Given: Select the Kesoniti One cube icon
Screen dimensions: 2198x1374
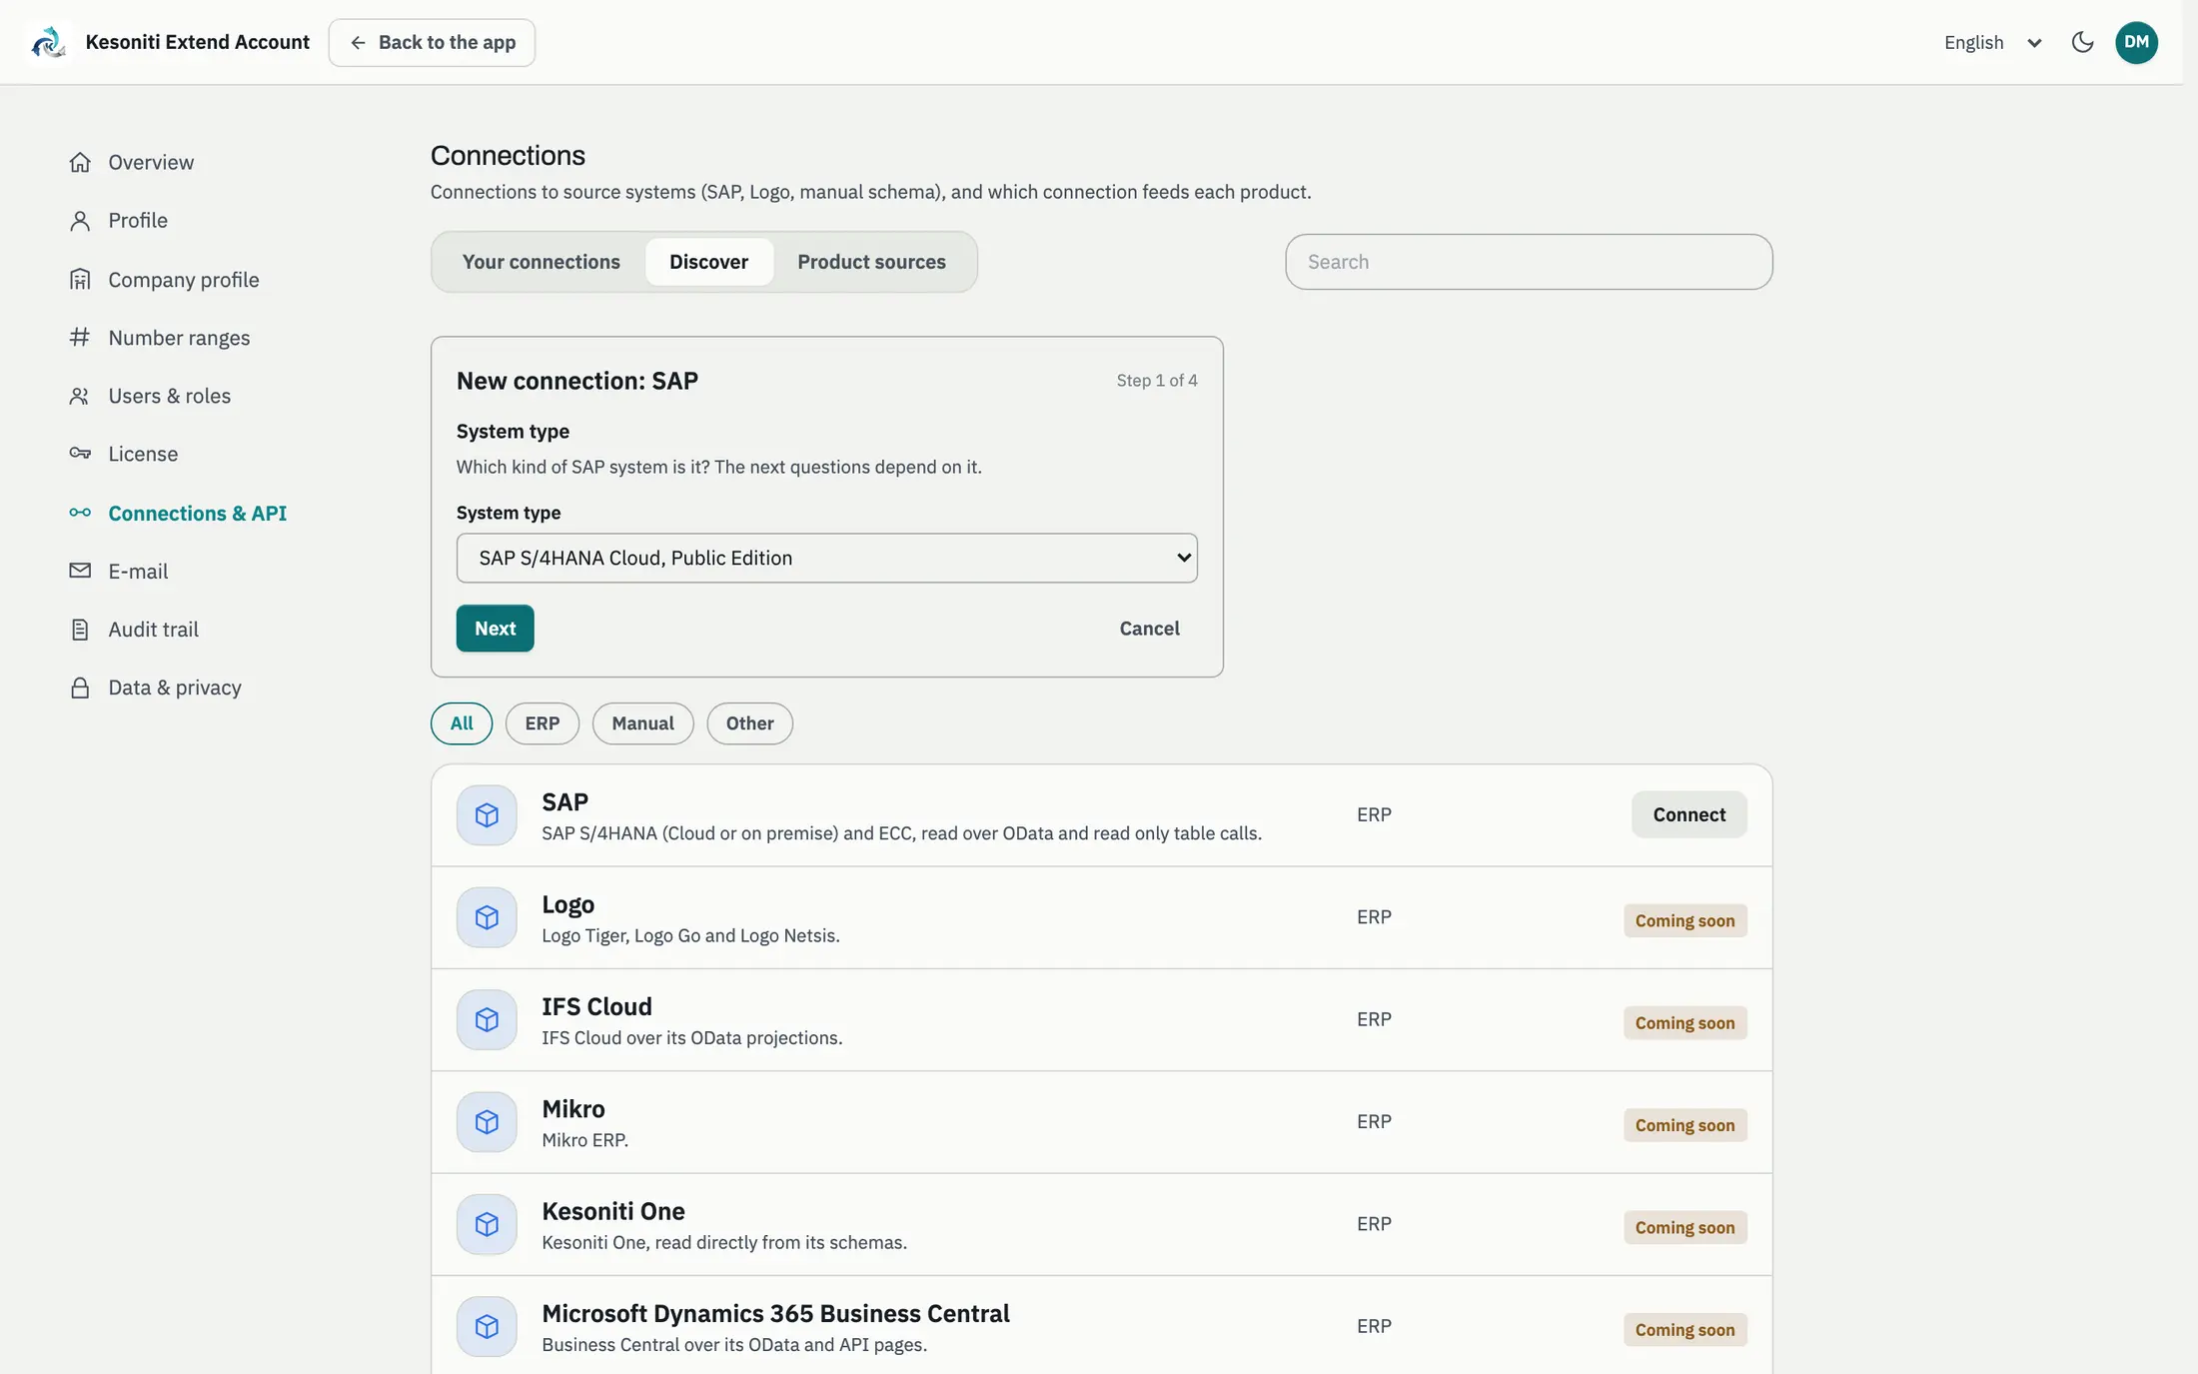Looking at the screenshot, I should pos(487,1224).
